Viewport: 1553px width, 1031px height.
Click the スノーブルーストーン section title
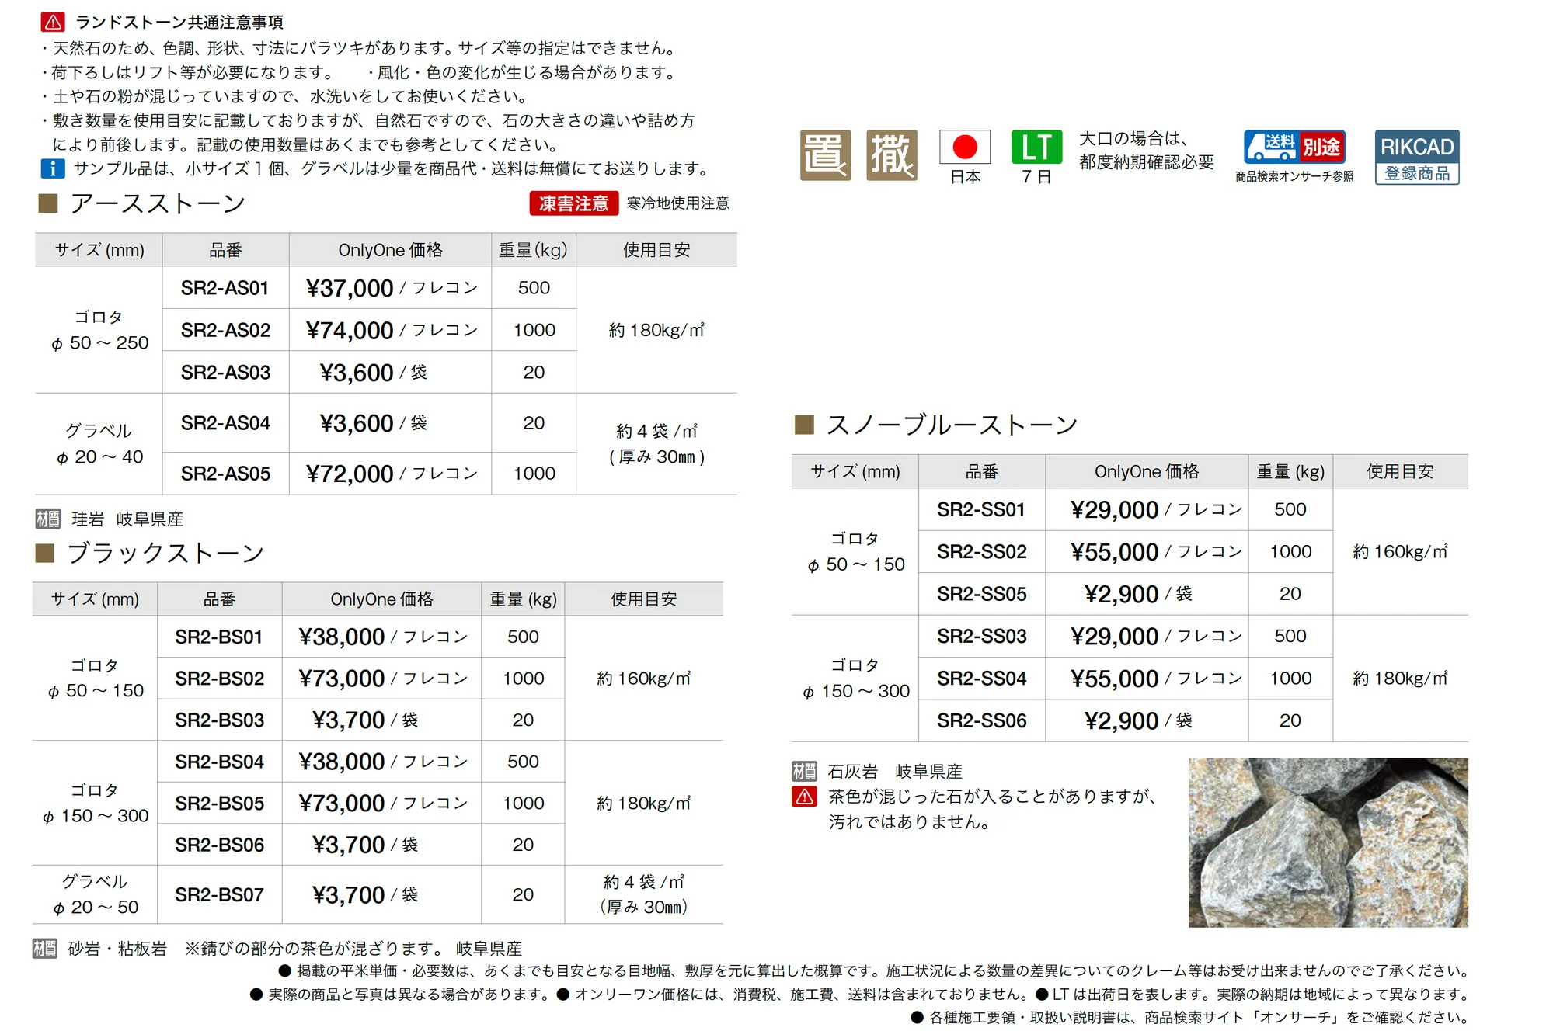pos(952,425)
